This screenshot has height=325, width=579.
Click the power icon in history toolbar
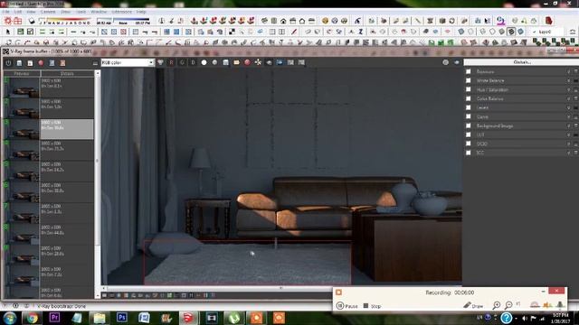click(x=8, y=63)
